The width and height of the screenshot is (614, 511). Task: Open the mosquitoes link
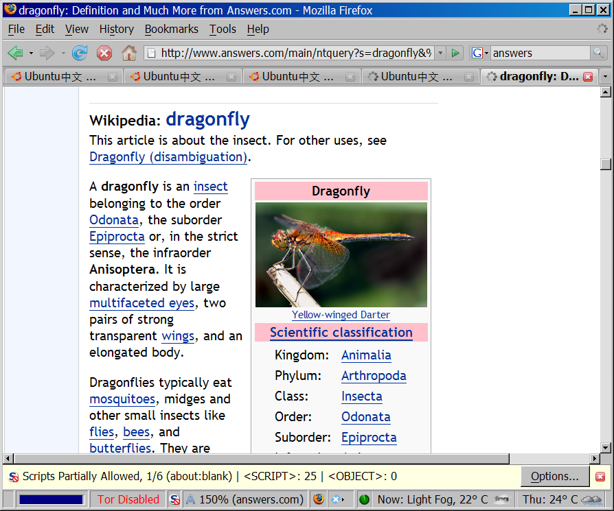pyautogui.click(x=122, y=399)
